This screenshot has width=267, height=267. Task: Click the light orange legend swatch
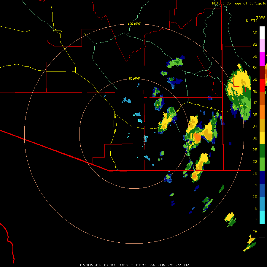point(262,112)
